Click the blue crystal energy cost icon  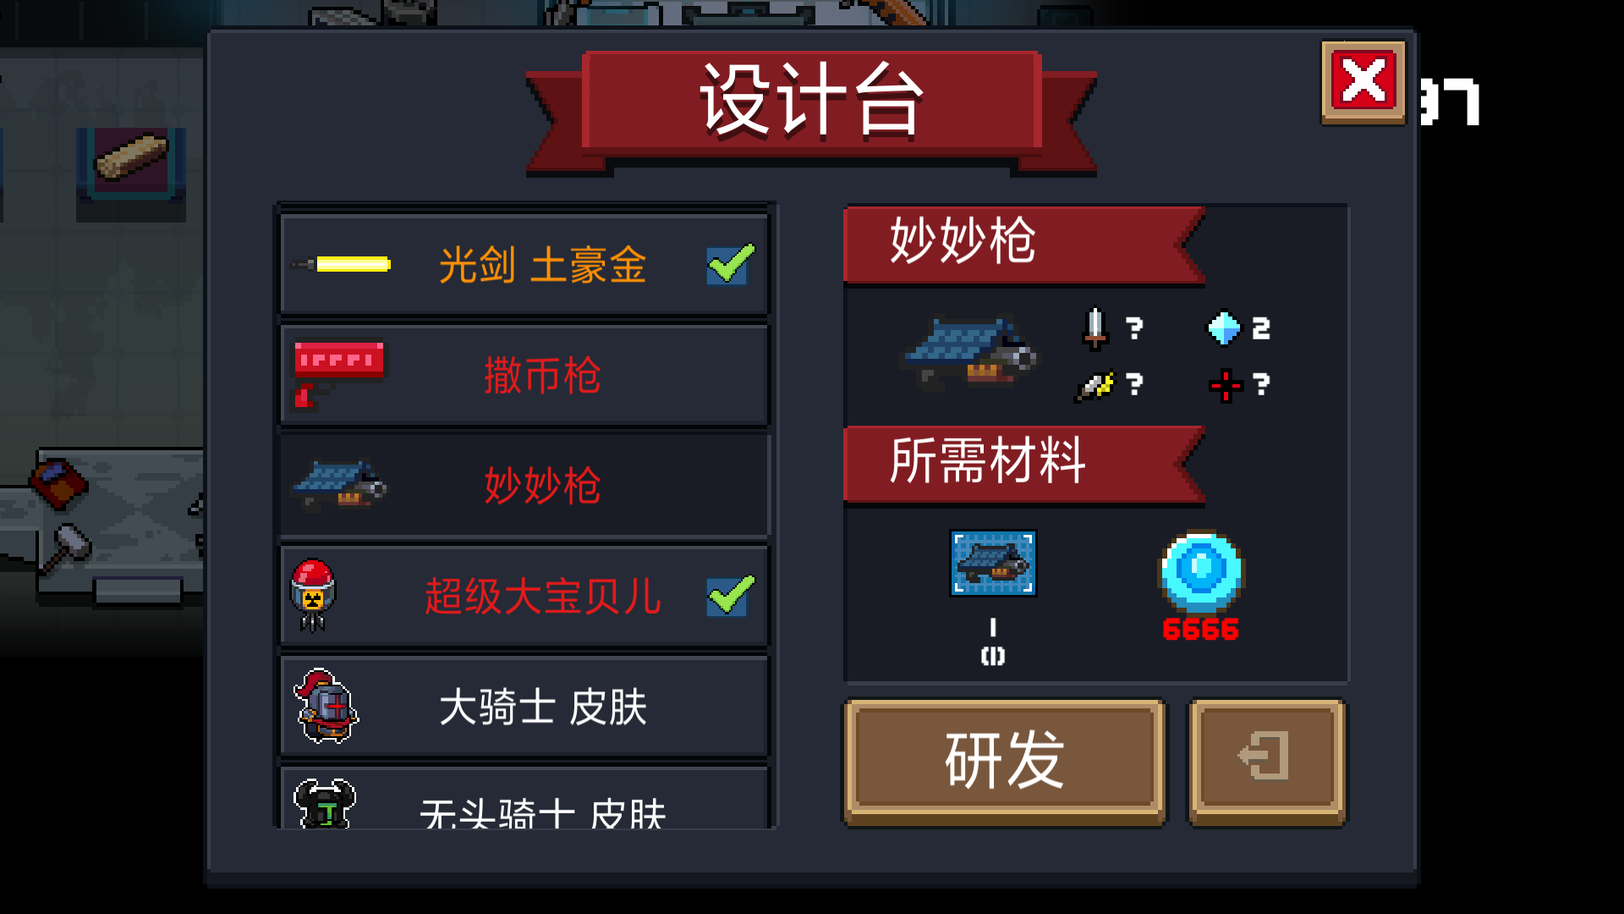[1223, 328]
